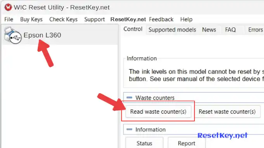Open the Support menu
This screenshot has width=264, height=148.
(94, 19)
